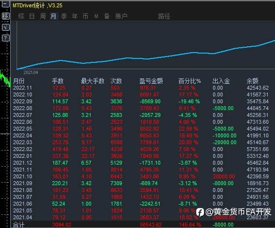
Task: Switch to the 年 yearly tab
Action: [75, 16]
